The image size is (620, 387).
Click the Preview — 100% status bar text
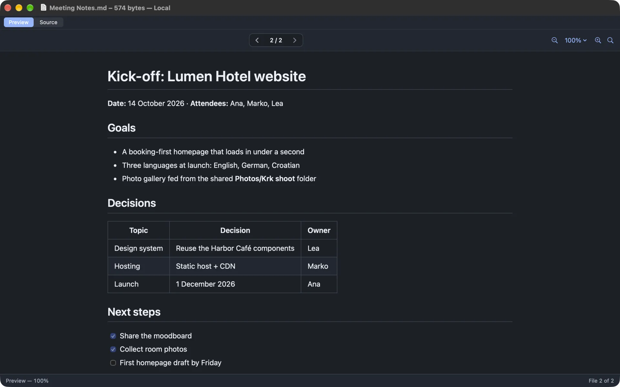[x=27, y=381]
